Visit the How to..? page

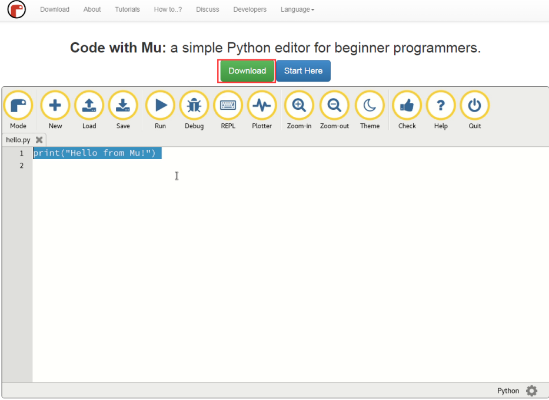[168, 9]
